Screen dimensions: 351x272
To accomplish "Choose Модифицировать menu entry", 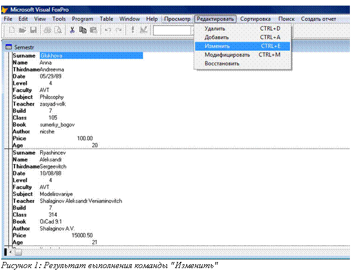I will point(243,55).
